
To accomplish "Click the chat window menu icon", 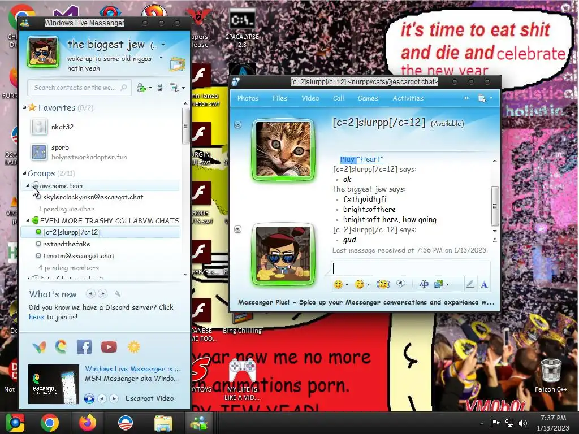I will [x=482, y=98].
